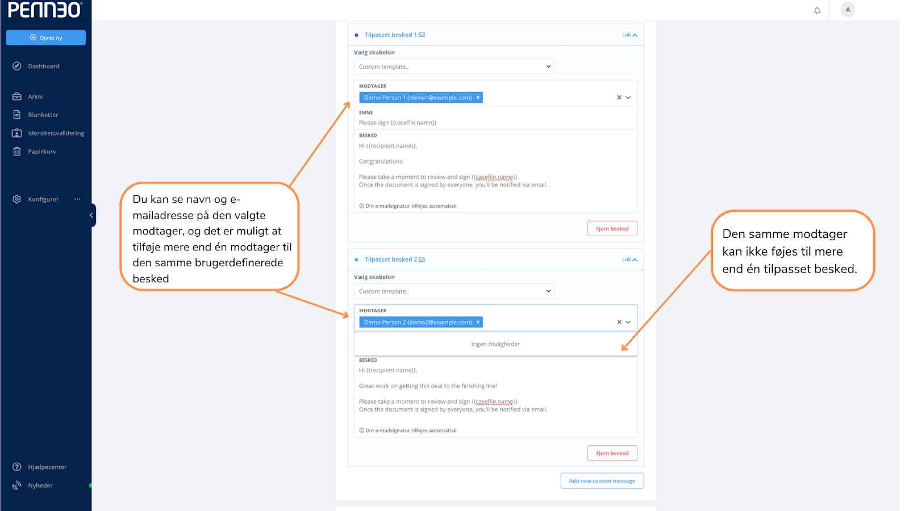
Task: Expand the second Custom template dropdown
Action: (x=454, y=291)
